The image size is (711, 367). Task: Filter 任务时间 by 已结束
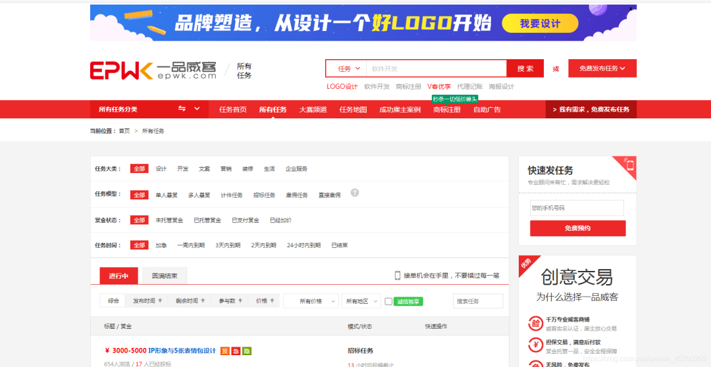pos(340,245)
